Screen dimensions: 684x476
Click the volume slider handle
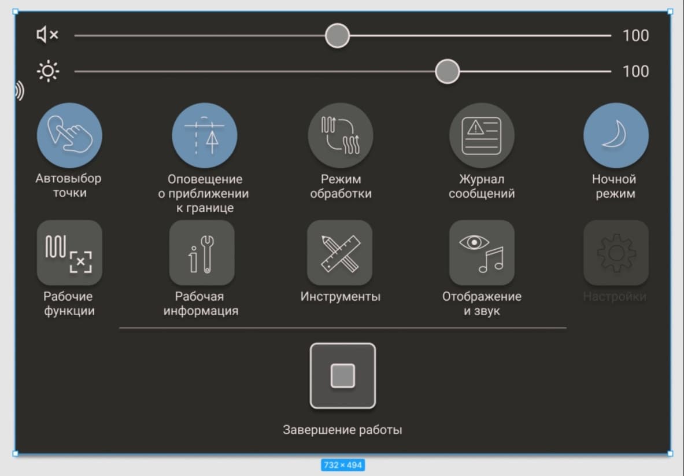pyautogui.click(x=337, y=36)
